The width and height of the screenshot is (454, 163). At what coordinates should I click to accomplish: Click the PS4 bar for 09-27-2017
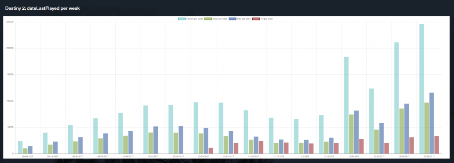click(x=106, y=144)
